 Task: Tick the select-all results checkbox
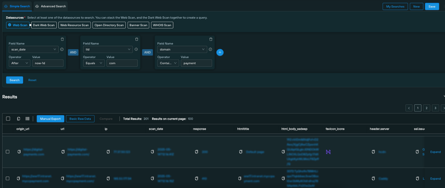point(8,119)
